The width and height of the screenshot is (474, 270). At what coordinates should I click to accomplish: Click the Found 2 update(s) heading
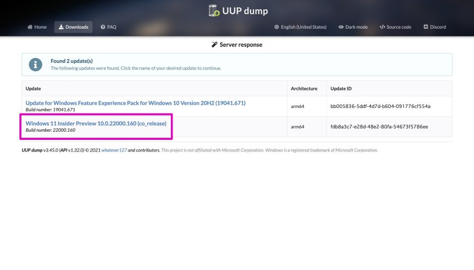point(72,61)
